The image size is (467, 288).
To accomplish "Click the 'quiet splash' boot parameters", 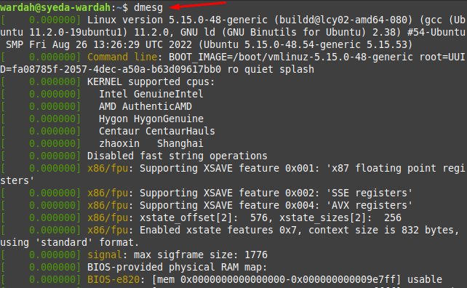I will click(x=279, y=69).
